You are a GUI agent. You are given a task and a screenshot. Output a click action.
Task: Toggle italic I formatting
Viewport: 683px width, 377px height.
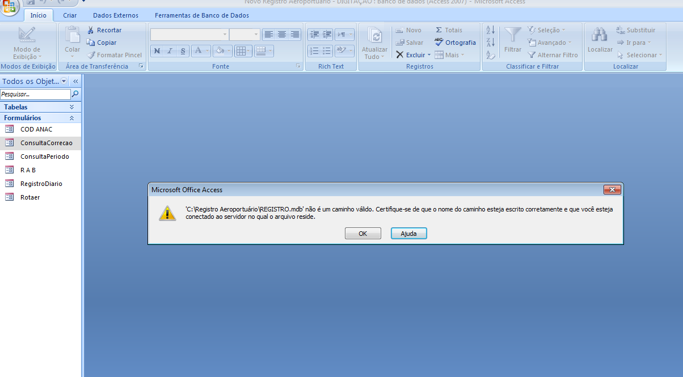tap(170, 51)
